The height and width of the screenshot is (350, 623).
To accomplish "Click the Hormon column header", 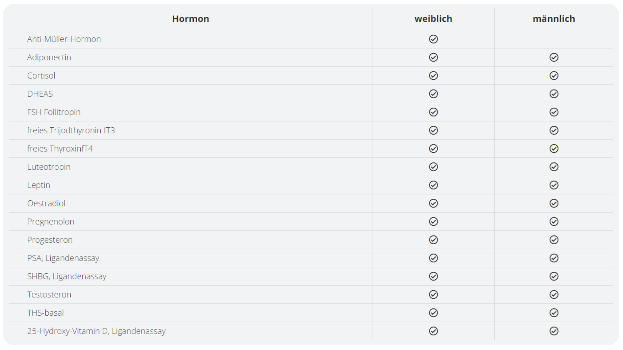I will click(x=190, y=19).
